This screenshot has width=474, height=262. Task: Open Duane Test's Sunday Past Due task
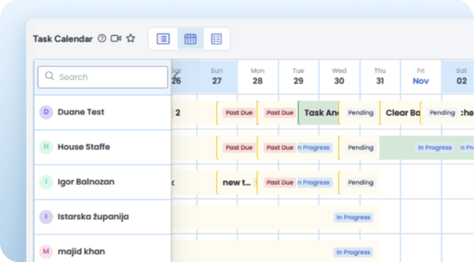[236, 113]
